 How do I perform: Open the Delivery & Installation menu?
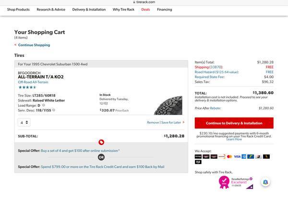(x=89, y=10)
